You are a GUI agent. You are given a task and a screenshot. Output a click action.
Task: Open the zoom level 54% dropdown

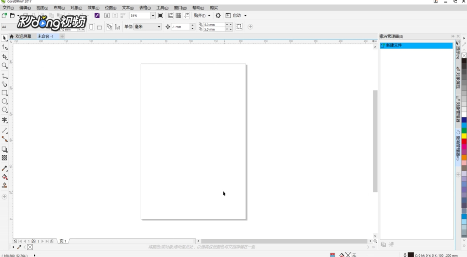click(153, 16)
